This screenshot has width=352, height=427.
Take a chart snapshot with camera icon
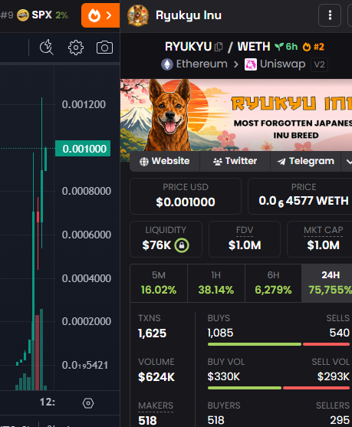[104, 48]
